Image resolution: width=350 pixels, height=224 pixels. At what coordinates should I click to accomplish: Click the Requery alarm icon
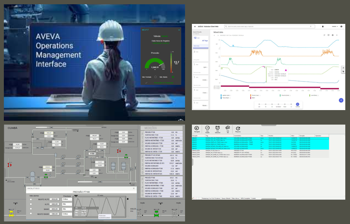(x=238, y=128)
